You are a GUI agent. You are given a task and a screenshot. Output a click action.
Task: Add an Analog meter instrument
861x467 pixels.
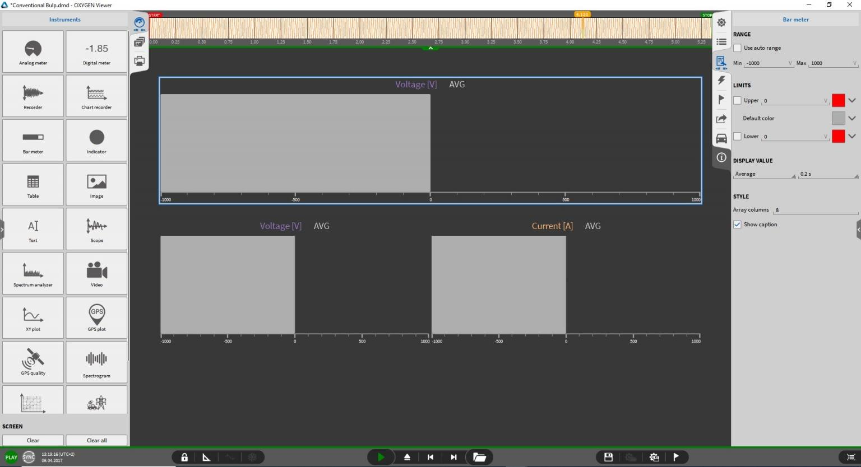[x=33, y=52]
